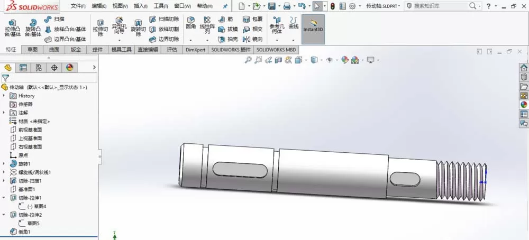Viewport: 529px width, 240px height.
Task: Expand the History folder in feature tree
Action: [x=4, y=96]
